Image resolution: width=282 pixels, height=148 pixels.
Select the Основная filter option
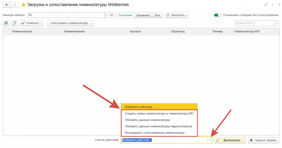tap(125, 15)
